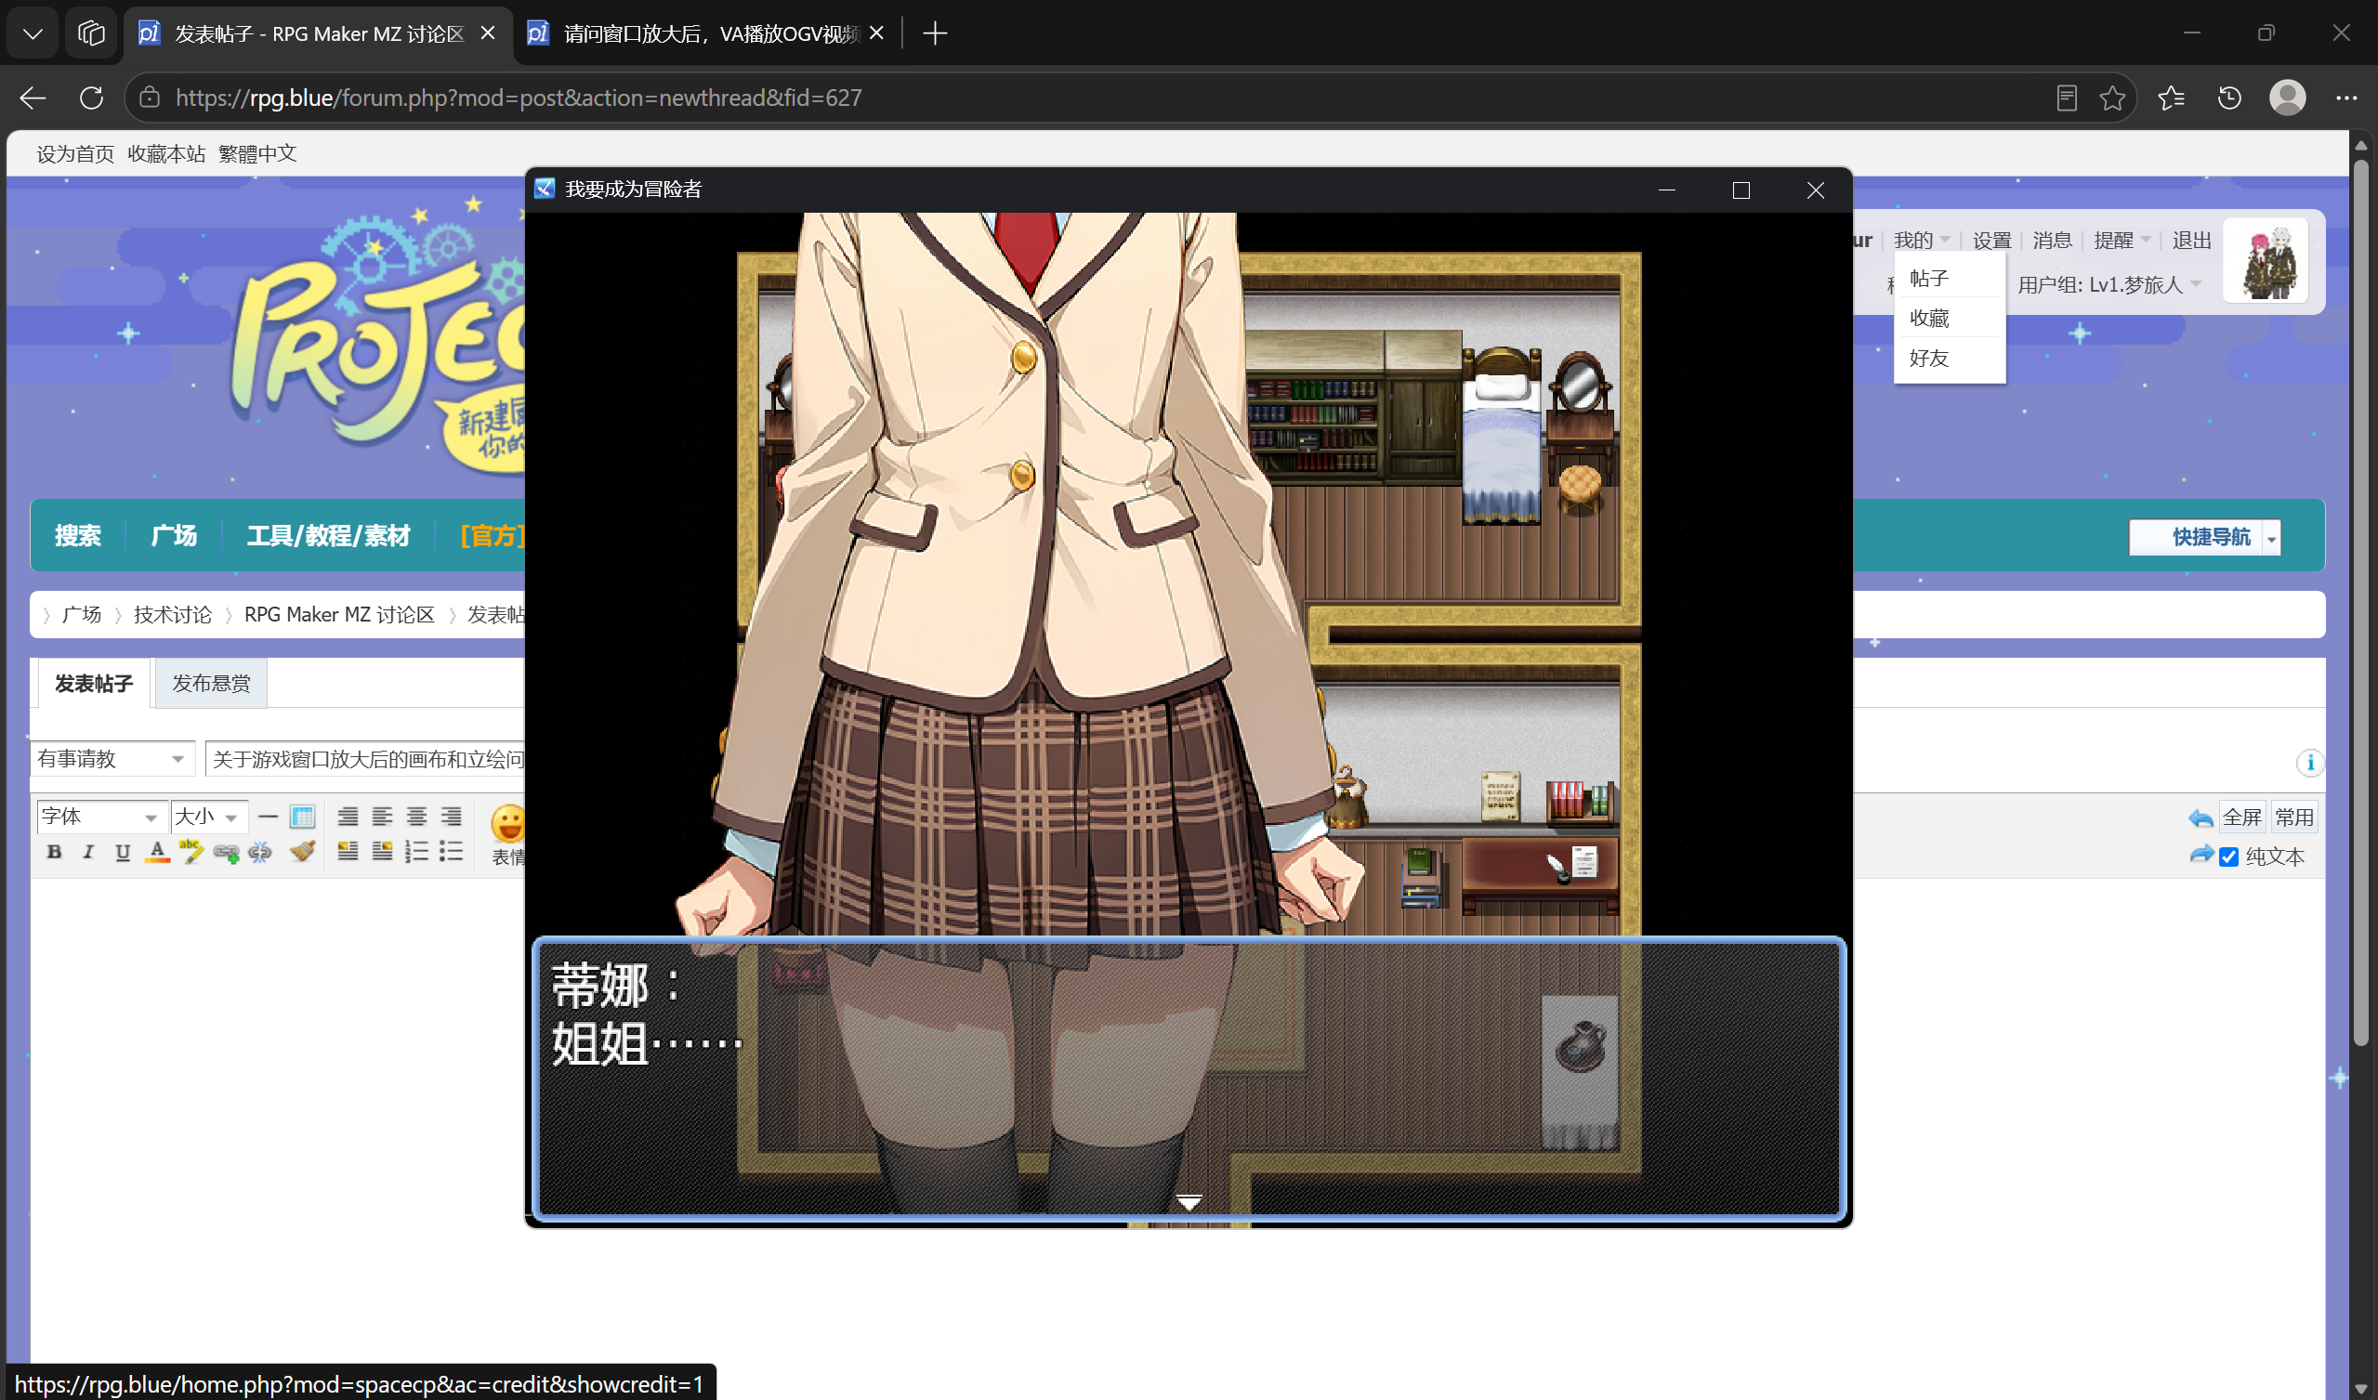Remove a link with the unlink icon

(x=259, y=853)
